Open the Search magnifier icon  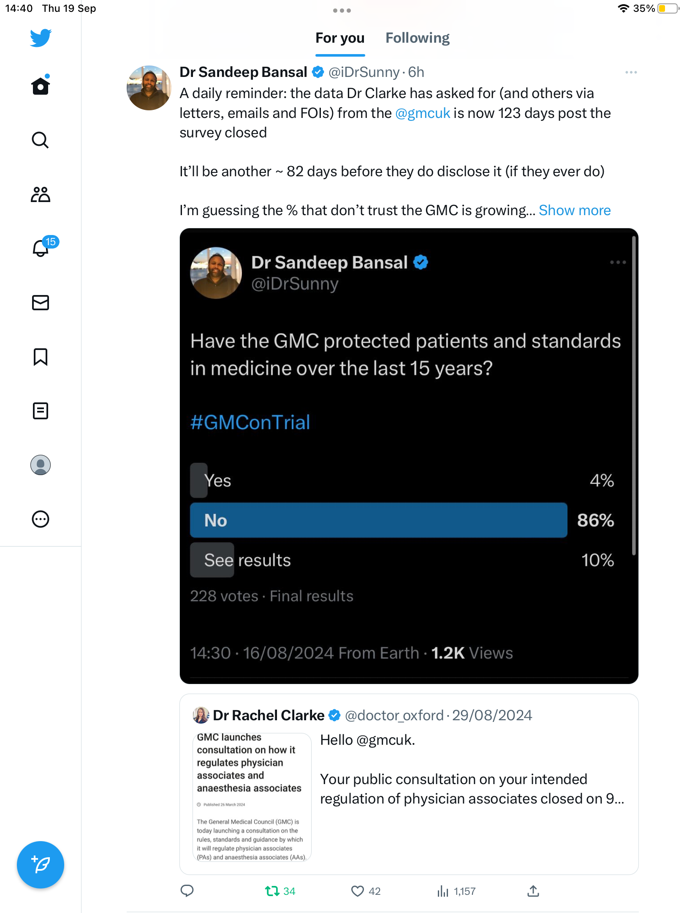(41, 140)
